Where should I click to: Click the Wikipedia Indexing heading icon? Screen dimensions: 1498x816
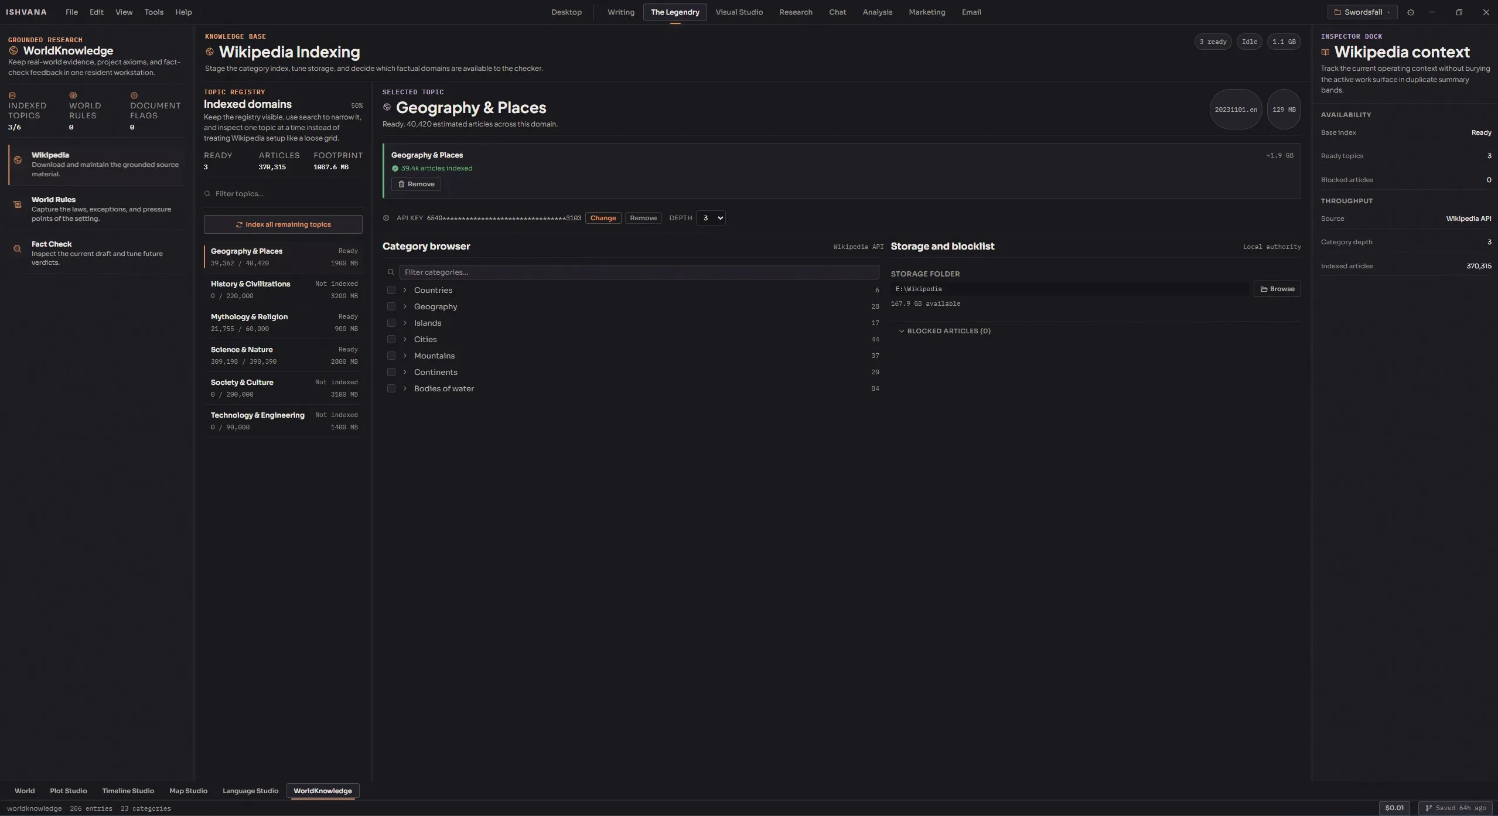pos(210,52)
